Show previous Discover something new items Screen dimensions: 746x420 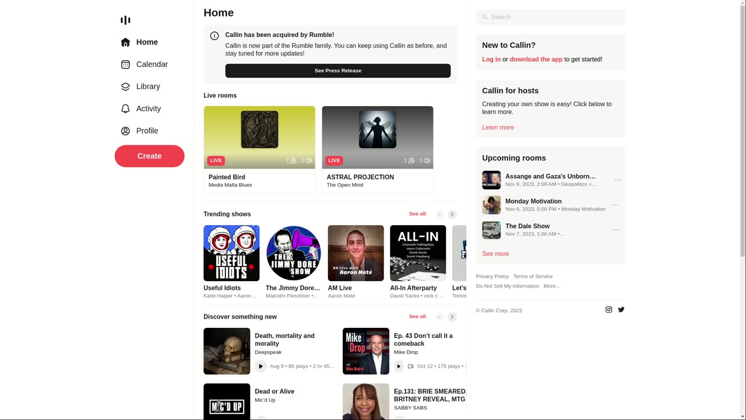[440, 317]
